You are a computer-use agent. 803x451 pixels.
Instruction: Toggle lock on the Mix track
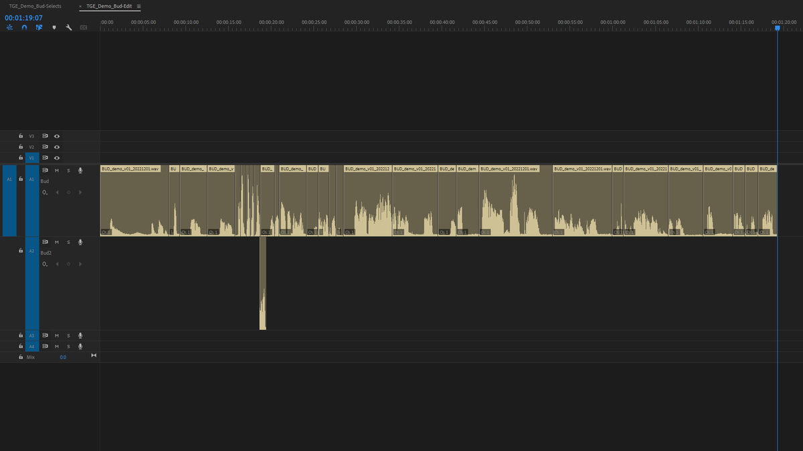(21, 357)
